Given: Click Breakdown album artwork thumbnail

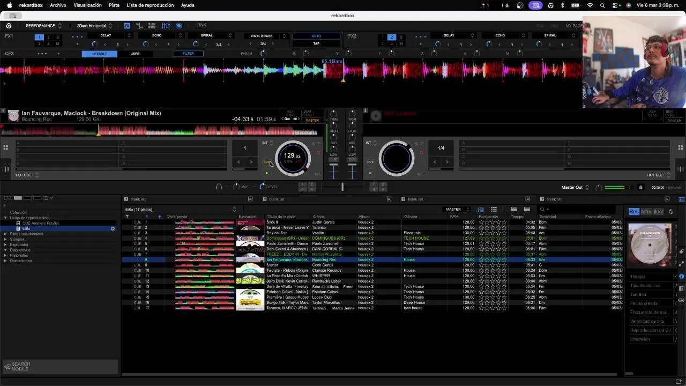Looking at the screenshot, I should 650,245.
